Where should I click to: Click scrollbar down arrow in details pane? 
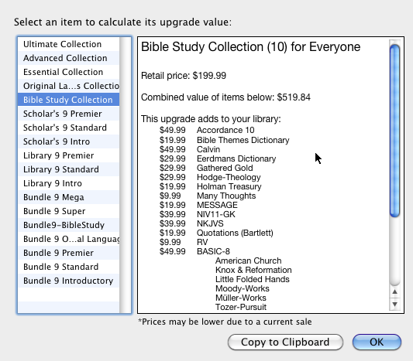[x=394, y=305]
